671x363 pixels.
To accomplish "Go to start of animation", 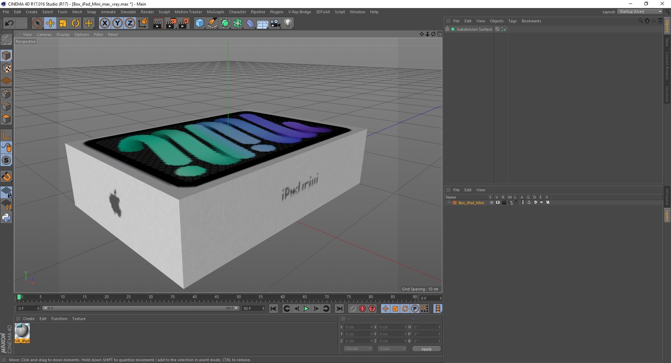I will click(x=274, y=309).
